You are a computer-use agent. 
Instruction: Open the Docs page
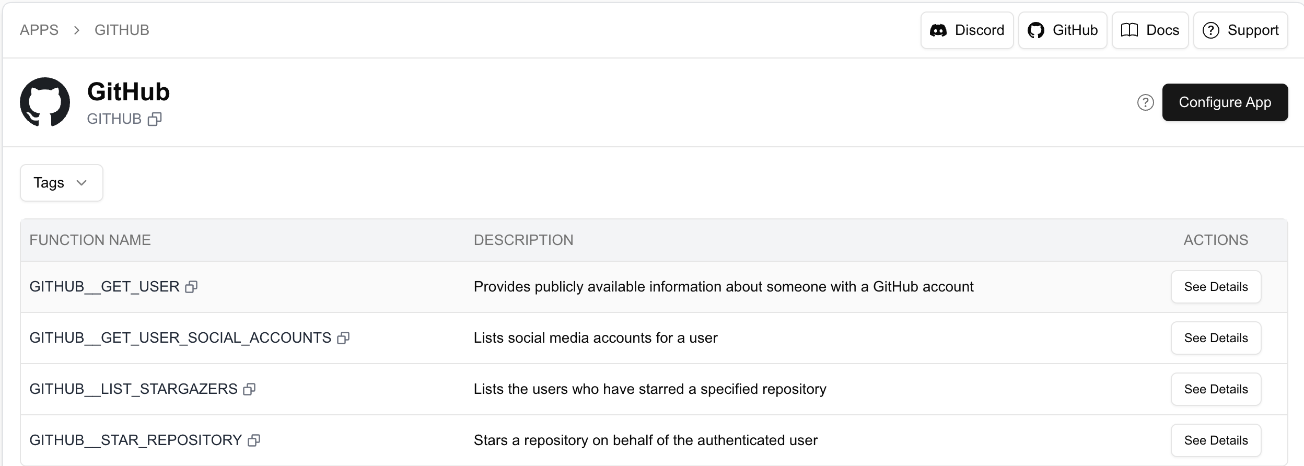pos(1150,30)
